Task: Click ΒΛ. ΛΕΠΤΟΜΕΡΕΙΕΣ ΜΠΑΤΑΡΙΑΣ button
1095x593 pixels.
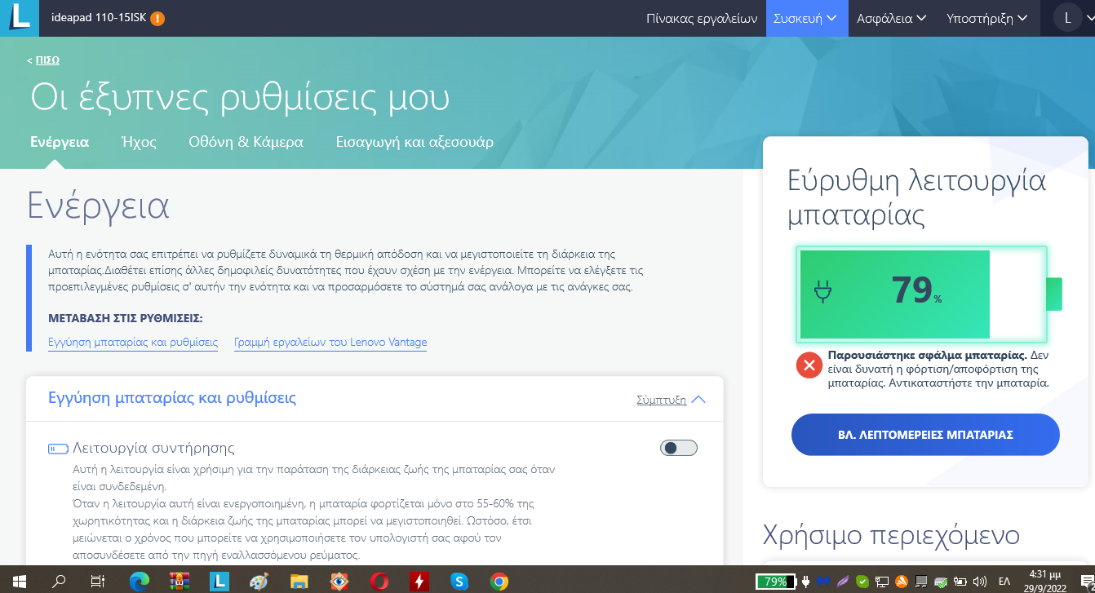Action: 925,435
